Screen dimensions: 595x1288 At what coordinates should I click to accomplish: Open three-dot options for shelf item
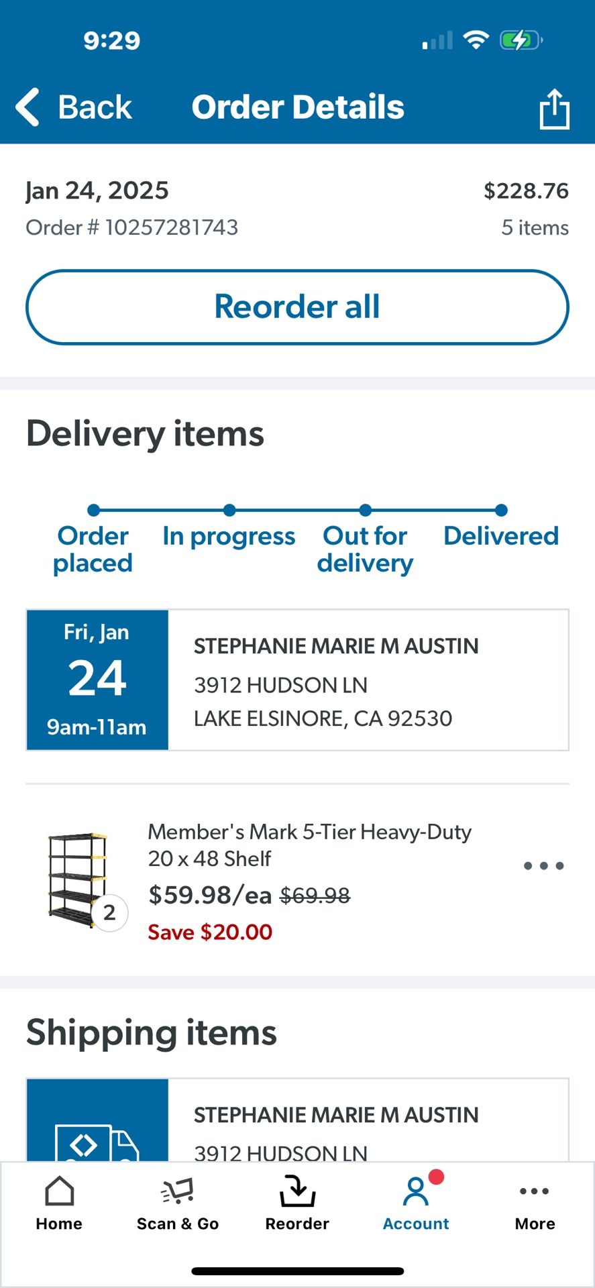click(x=543, y=866)
